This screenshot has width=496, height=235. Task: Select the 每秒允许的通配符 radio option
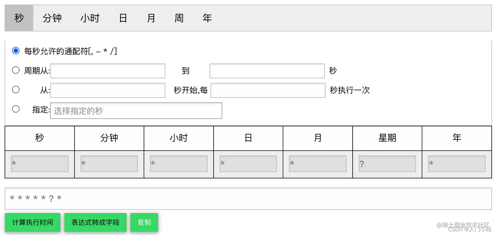(15, 50)
